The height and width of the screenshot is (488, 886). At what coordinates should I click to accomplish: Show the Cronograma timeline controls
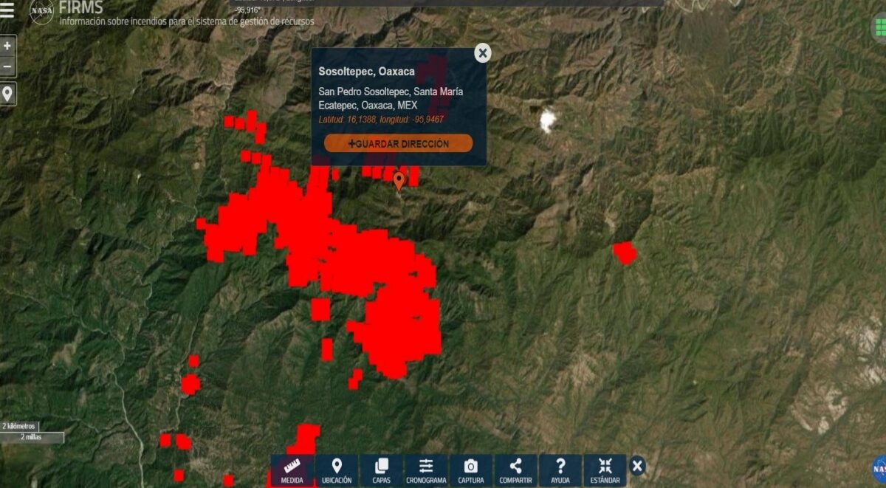[x=426, y=470]
